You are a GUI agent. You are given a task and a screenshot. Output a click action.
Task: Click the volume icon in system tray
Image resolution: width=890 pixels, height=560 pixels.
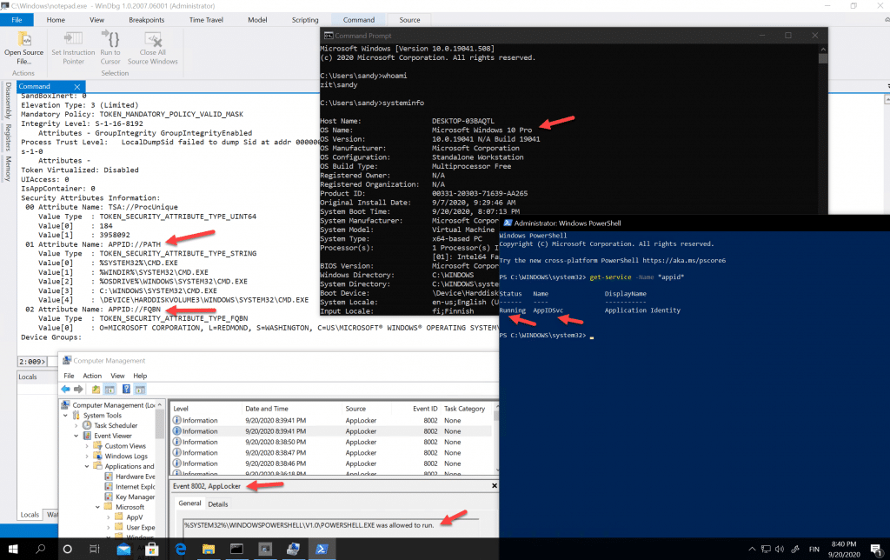780,550
